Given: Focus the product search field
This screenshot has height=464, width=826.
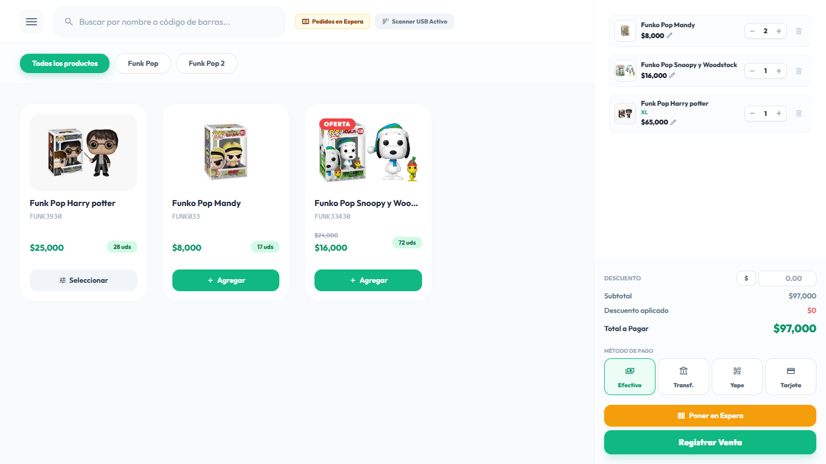Looking at the screenshot, I should pos(169,22).
